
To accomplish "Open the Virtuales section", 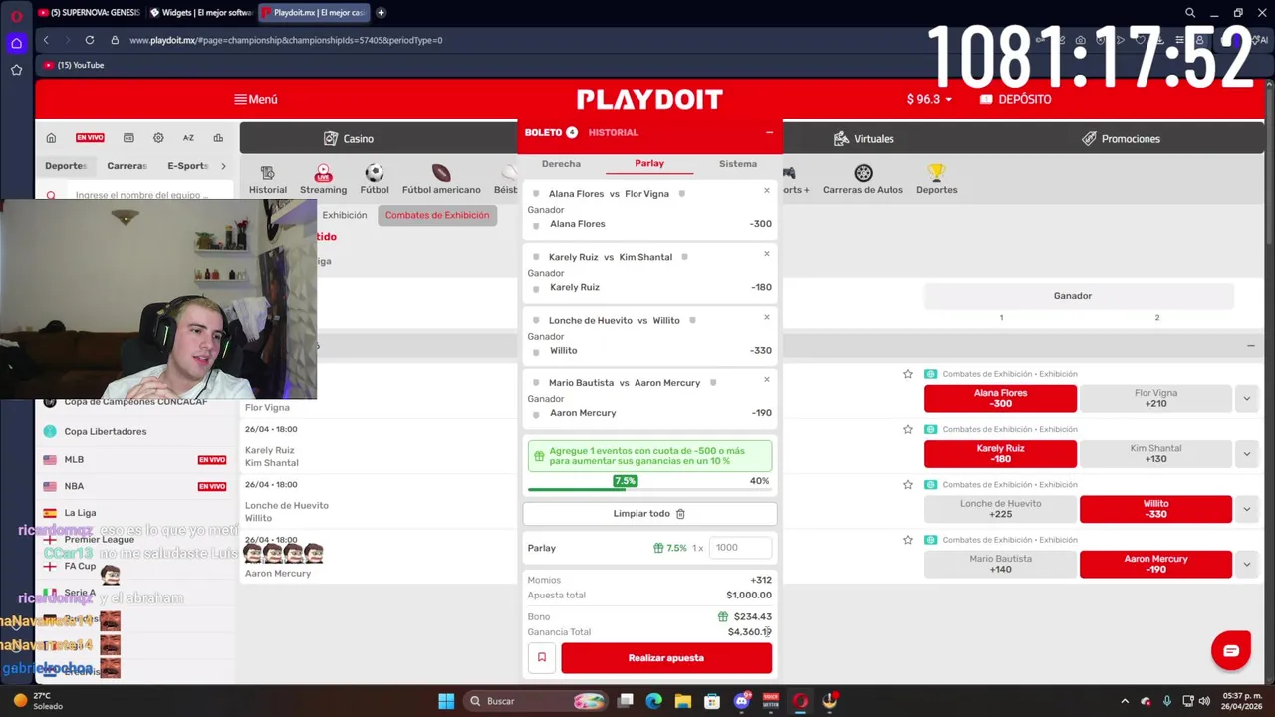I will pos(864,139).
